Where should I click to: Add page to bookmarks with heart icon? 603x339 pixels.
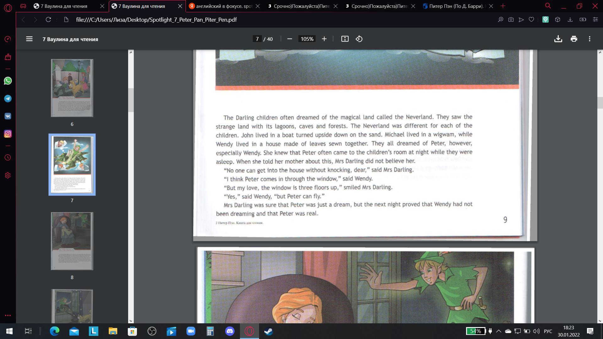pos(531,19)
